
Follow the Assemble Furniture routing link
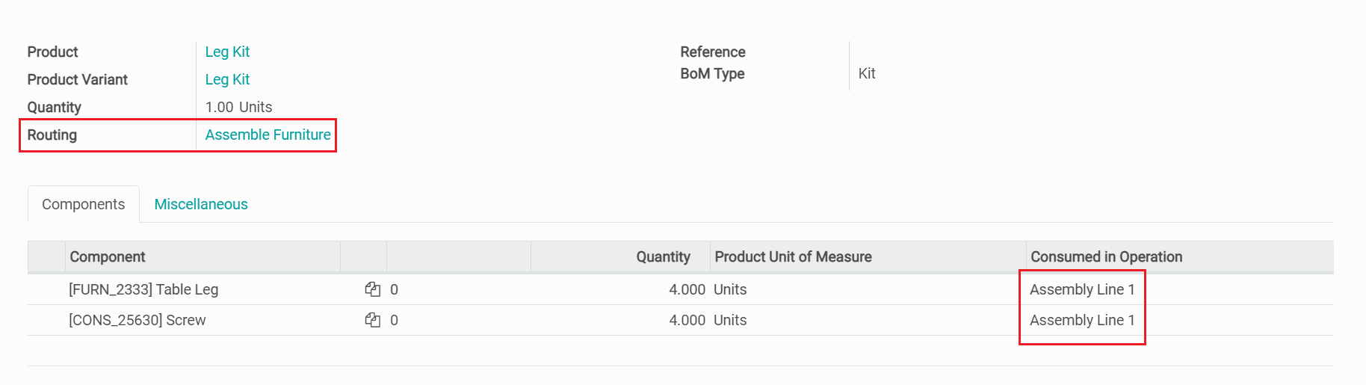pyautogui.click(x=268, y=135)
